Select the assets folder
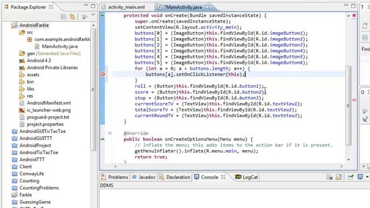This screenshot has height=208, width=370. pos(33,75)
